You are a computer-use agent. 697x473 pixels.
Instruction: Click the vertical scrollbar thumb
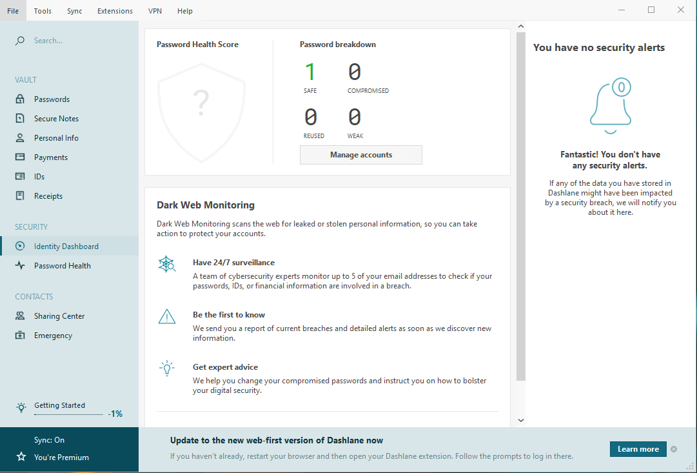(x=521, y=206)
